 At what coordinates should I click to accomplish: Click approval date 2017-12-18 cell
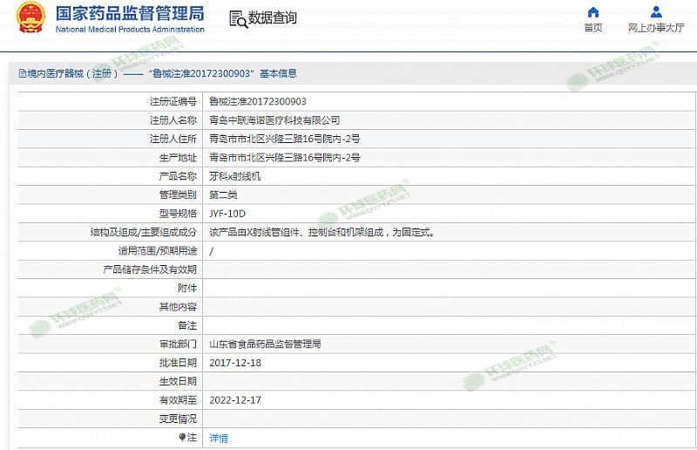(235, 363)
